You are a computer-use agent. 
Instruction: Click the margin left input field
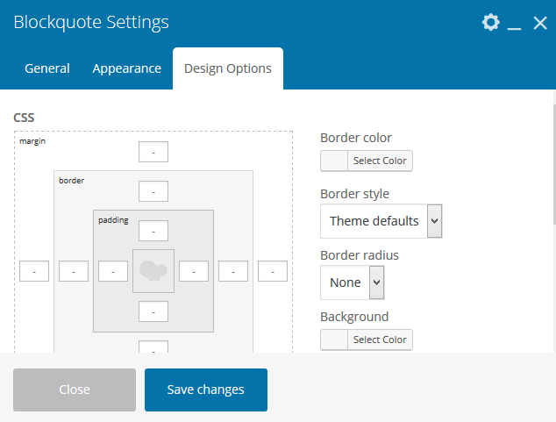tap(34, 271)
